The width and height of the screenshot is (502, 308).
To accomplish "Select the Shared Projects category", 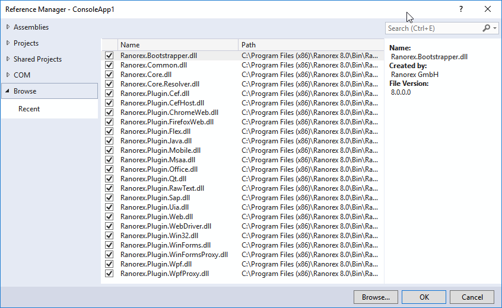I will point(37,59).
